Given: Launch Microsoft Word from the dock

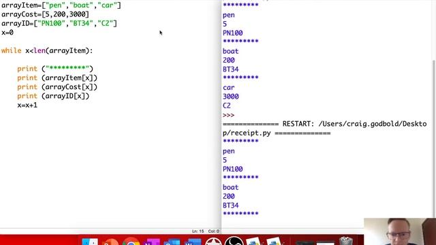Looking at the screenshot, I should pos(193,242).
